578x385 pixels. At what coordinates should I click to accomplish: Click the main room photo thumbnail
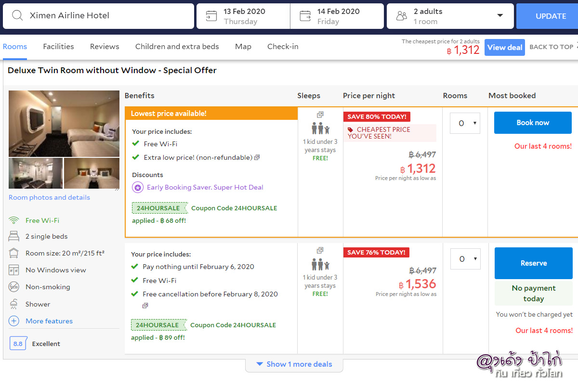[64, 123]
